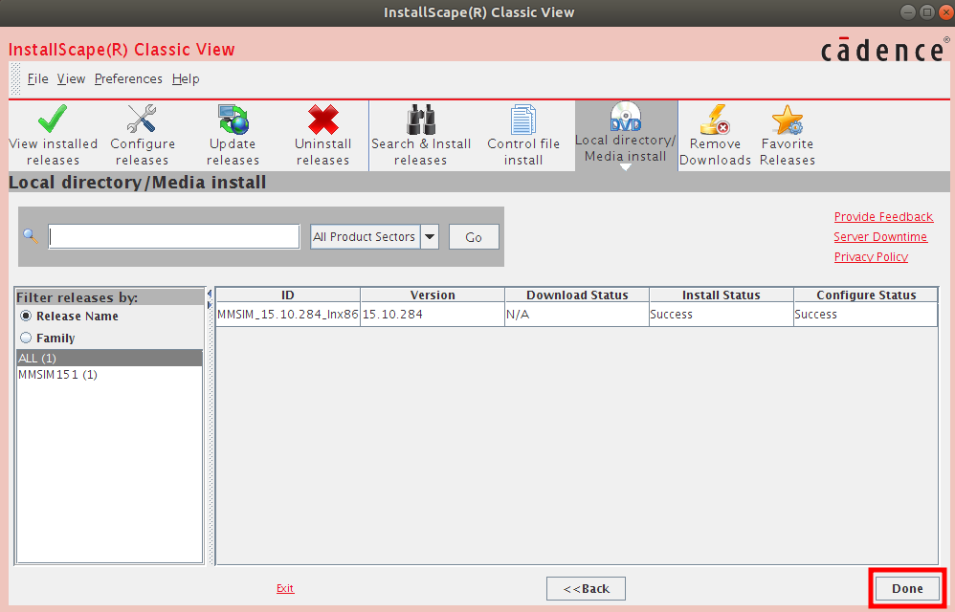The width and height of the screenshot is (955, 612).
Task: Open the Preferences menu
Action: pos(128,79)
